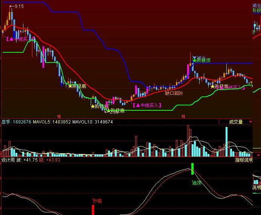The width and height of the screenshot is (261, 215).
Task: Click the 阶段顶 star marker
Action: [x=194, y=61]
